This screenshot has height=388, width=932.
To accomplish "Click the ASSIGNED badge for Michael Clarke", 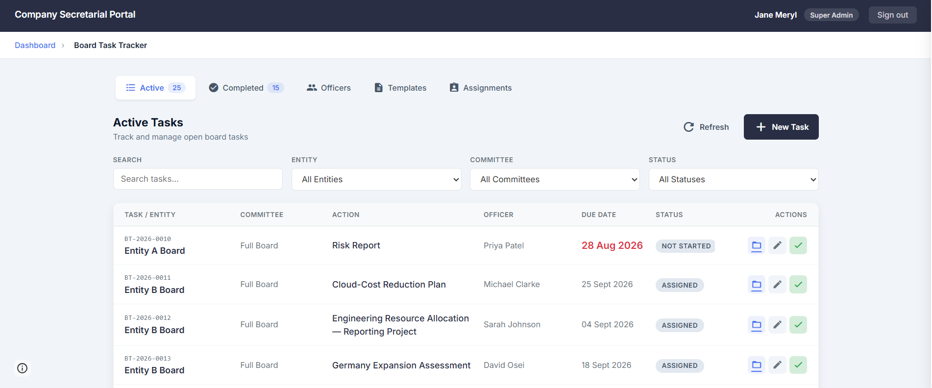I will tap(680, 285).
